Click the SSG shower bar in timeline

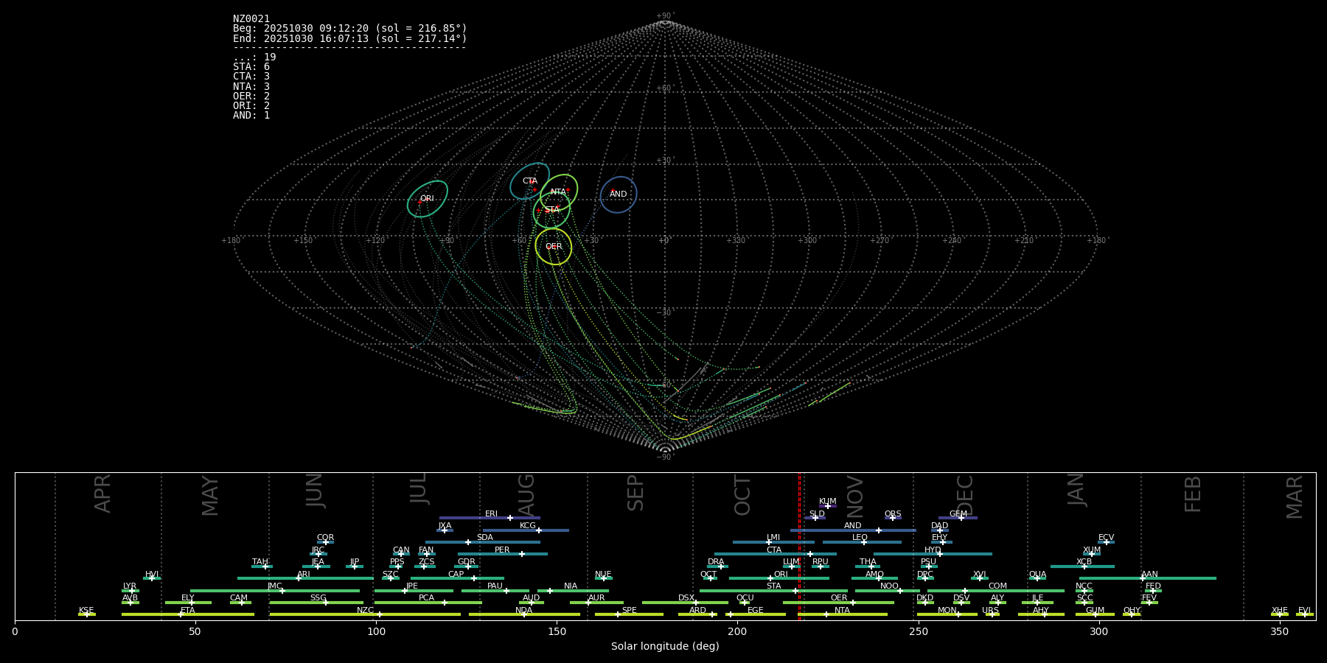pyautogui.click(x=316, y=602)
